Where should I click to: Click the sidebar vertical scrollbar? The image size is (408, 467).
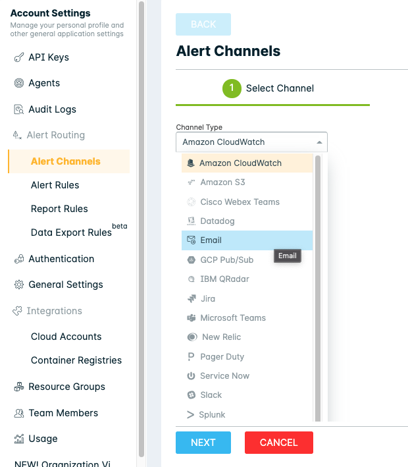[x=141, y=229]
